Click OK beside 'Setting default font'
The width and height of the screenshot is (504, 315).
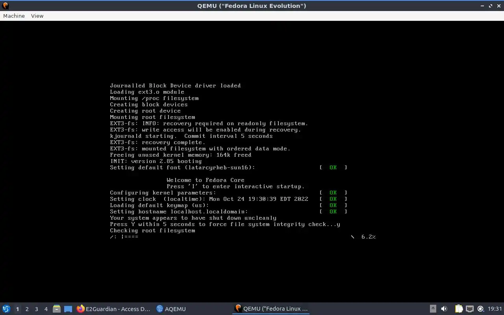[x=333, y=167]
